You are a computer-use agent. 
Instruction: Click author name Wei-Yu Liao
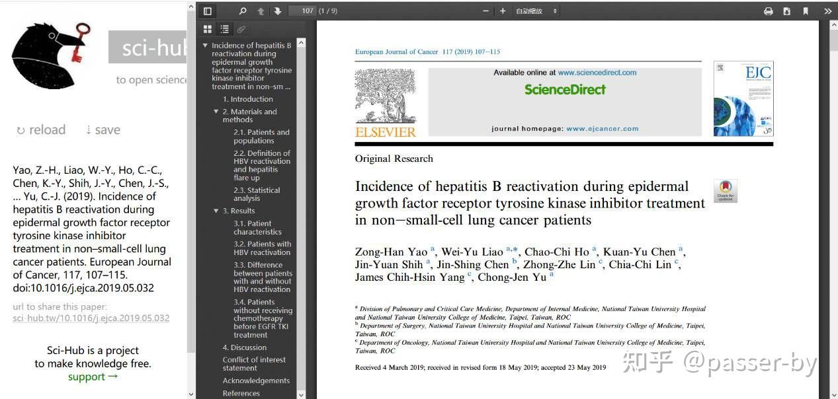[472, 252]
